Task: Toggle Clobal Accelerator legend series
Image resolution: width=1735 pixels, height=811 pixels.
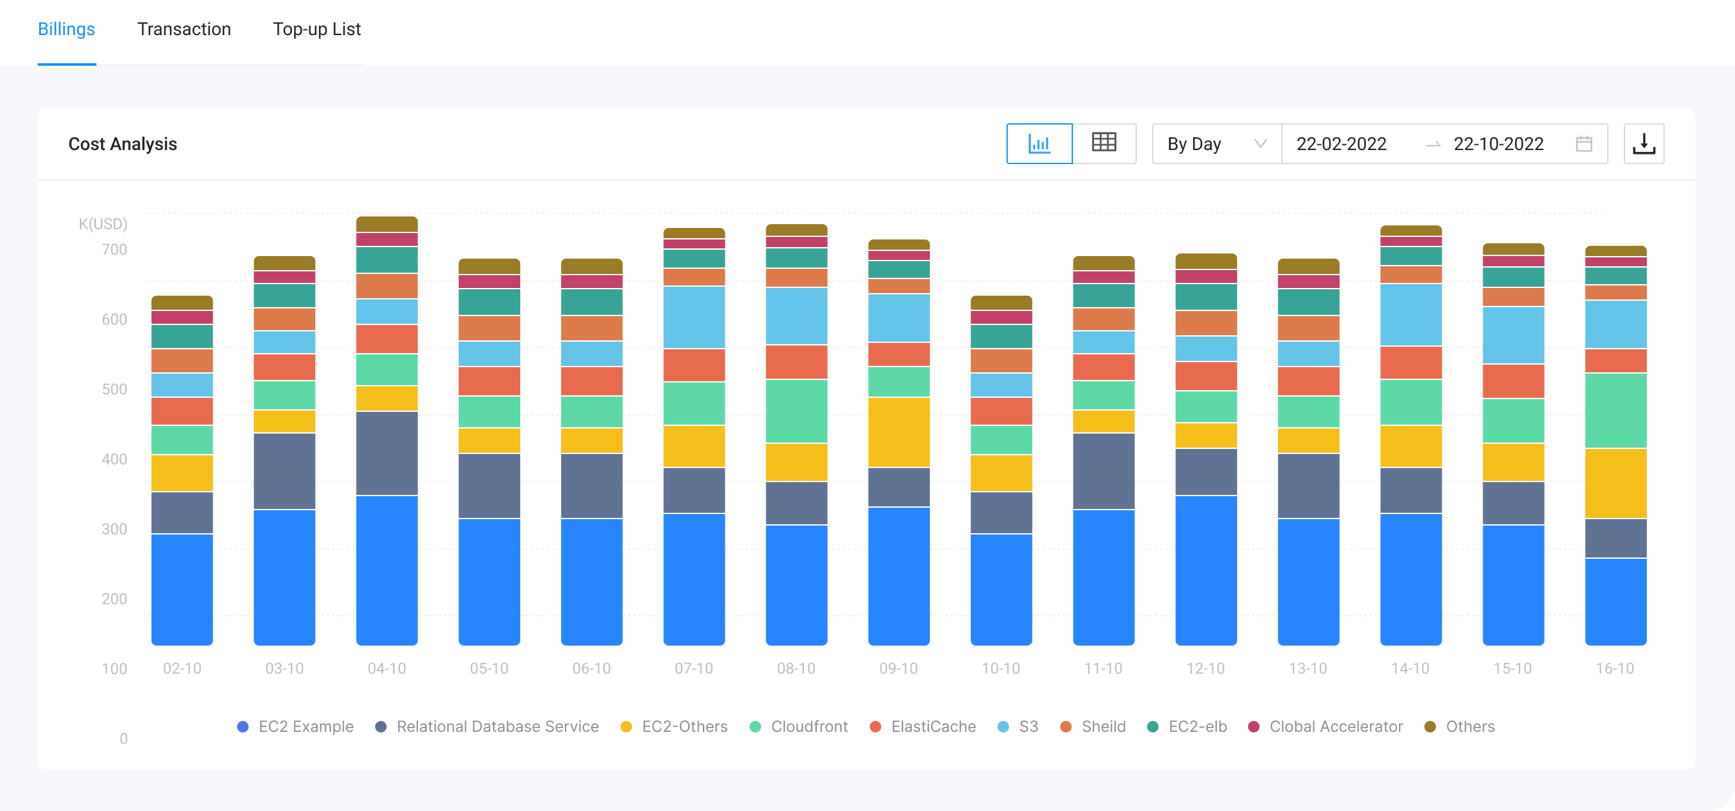Action: tap(1325, 726)
